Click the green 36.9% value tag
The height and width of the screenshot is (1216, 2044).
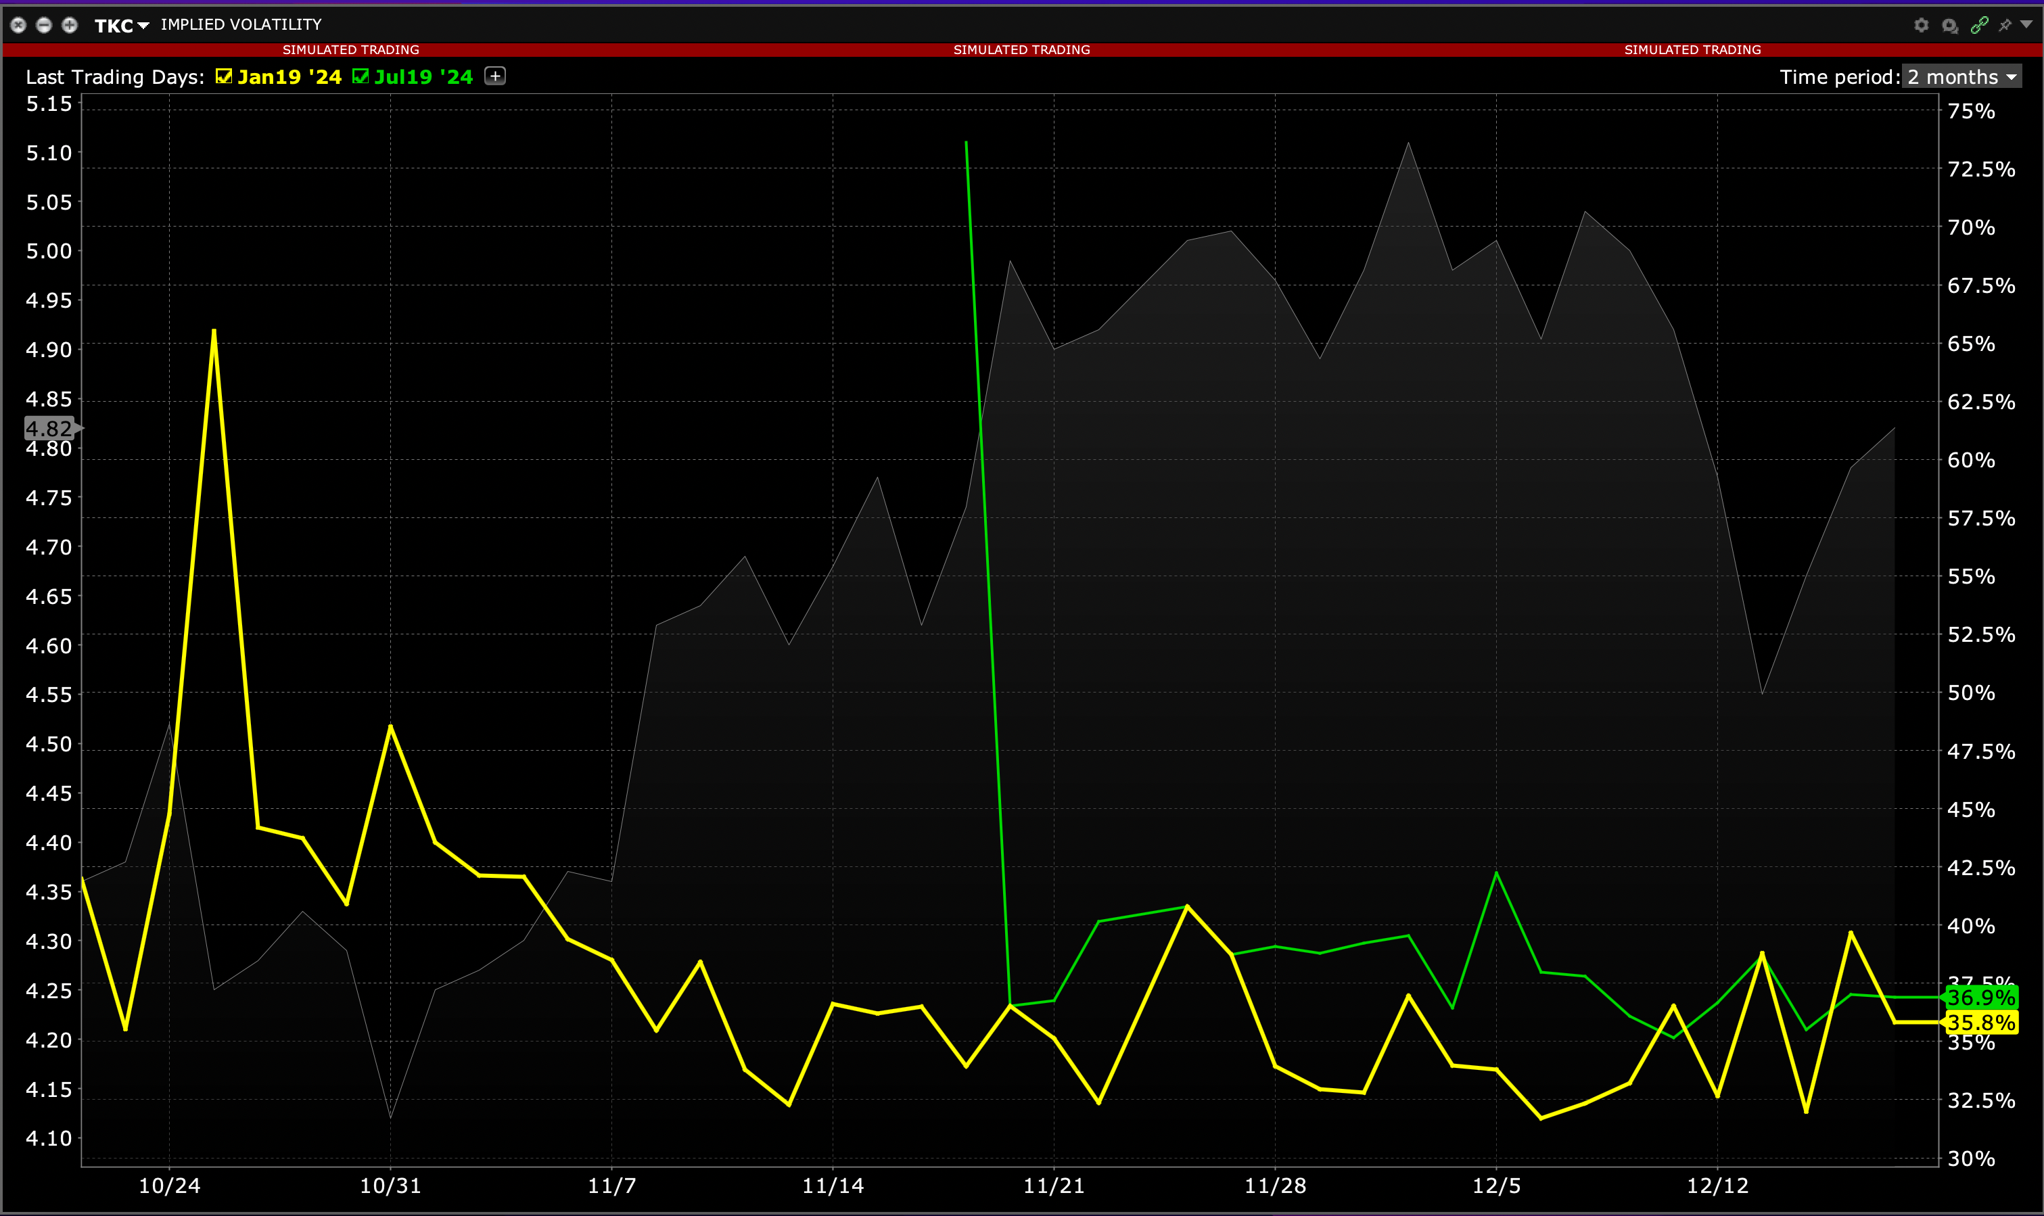click(x=1981, y=998)
